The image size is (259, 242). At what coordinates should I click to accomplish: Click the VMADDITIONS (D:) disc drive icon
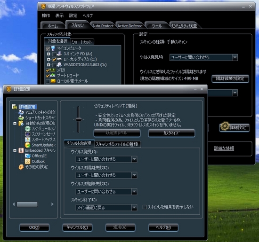59,65
